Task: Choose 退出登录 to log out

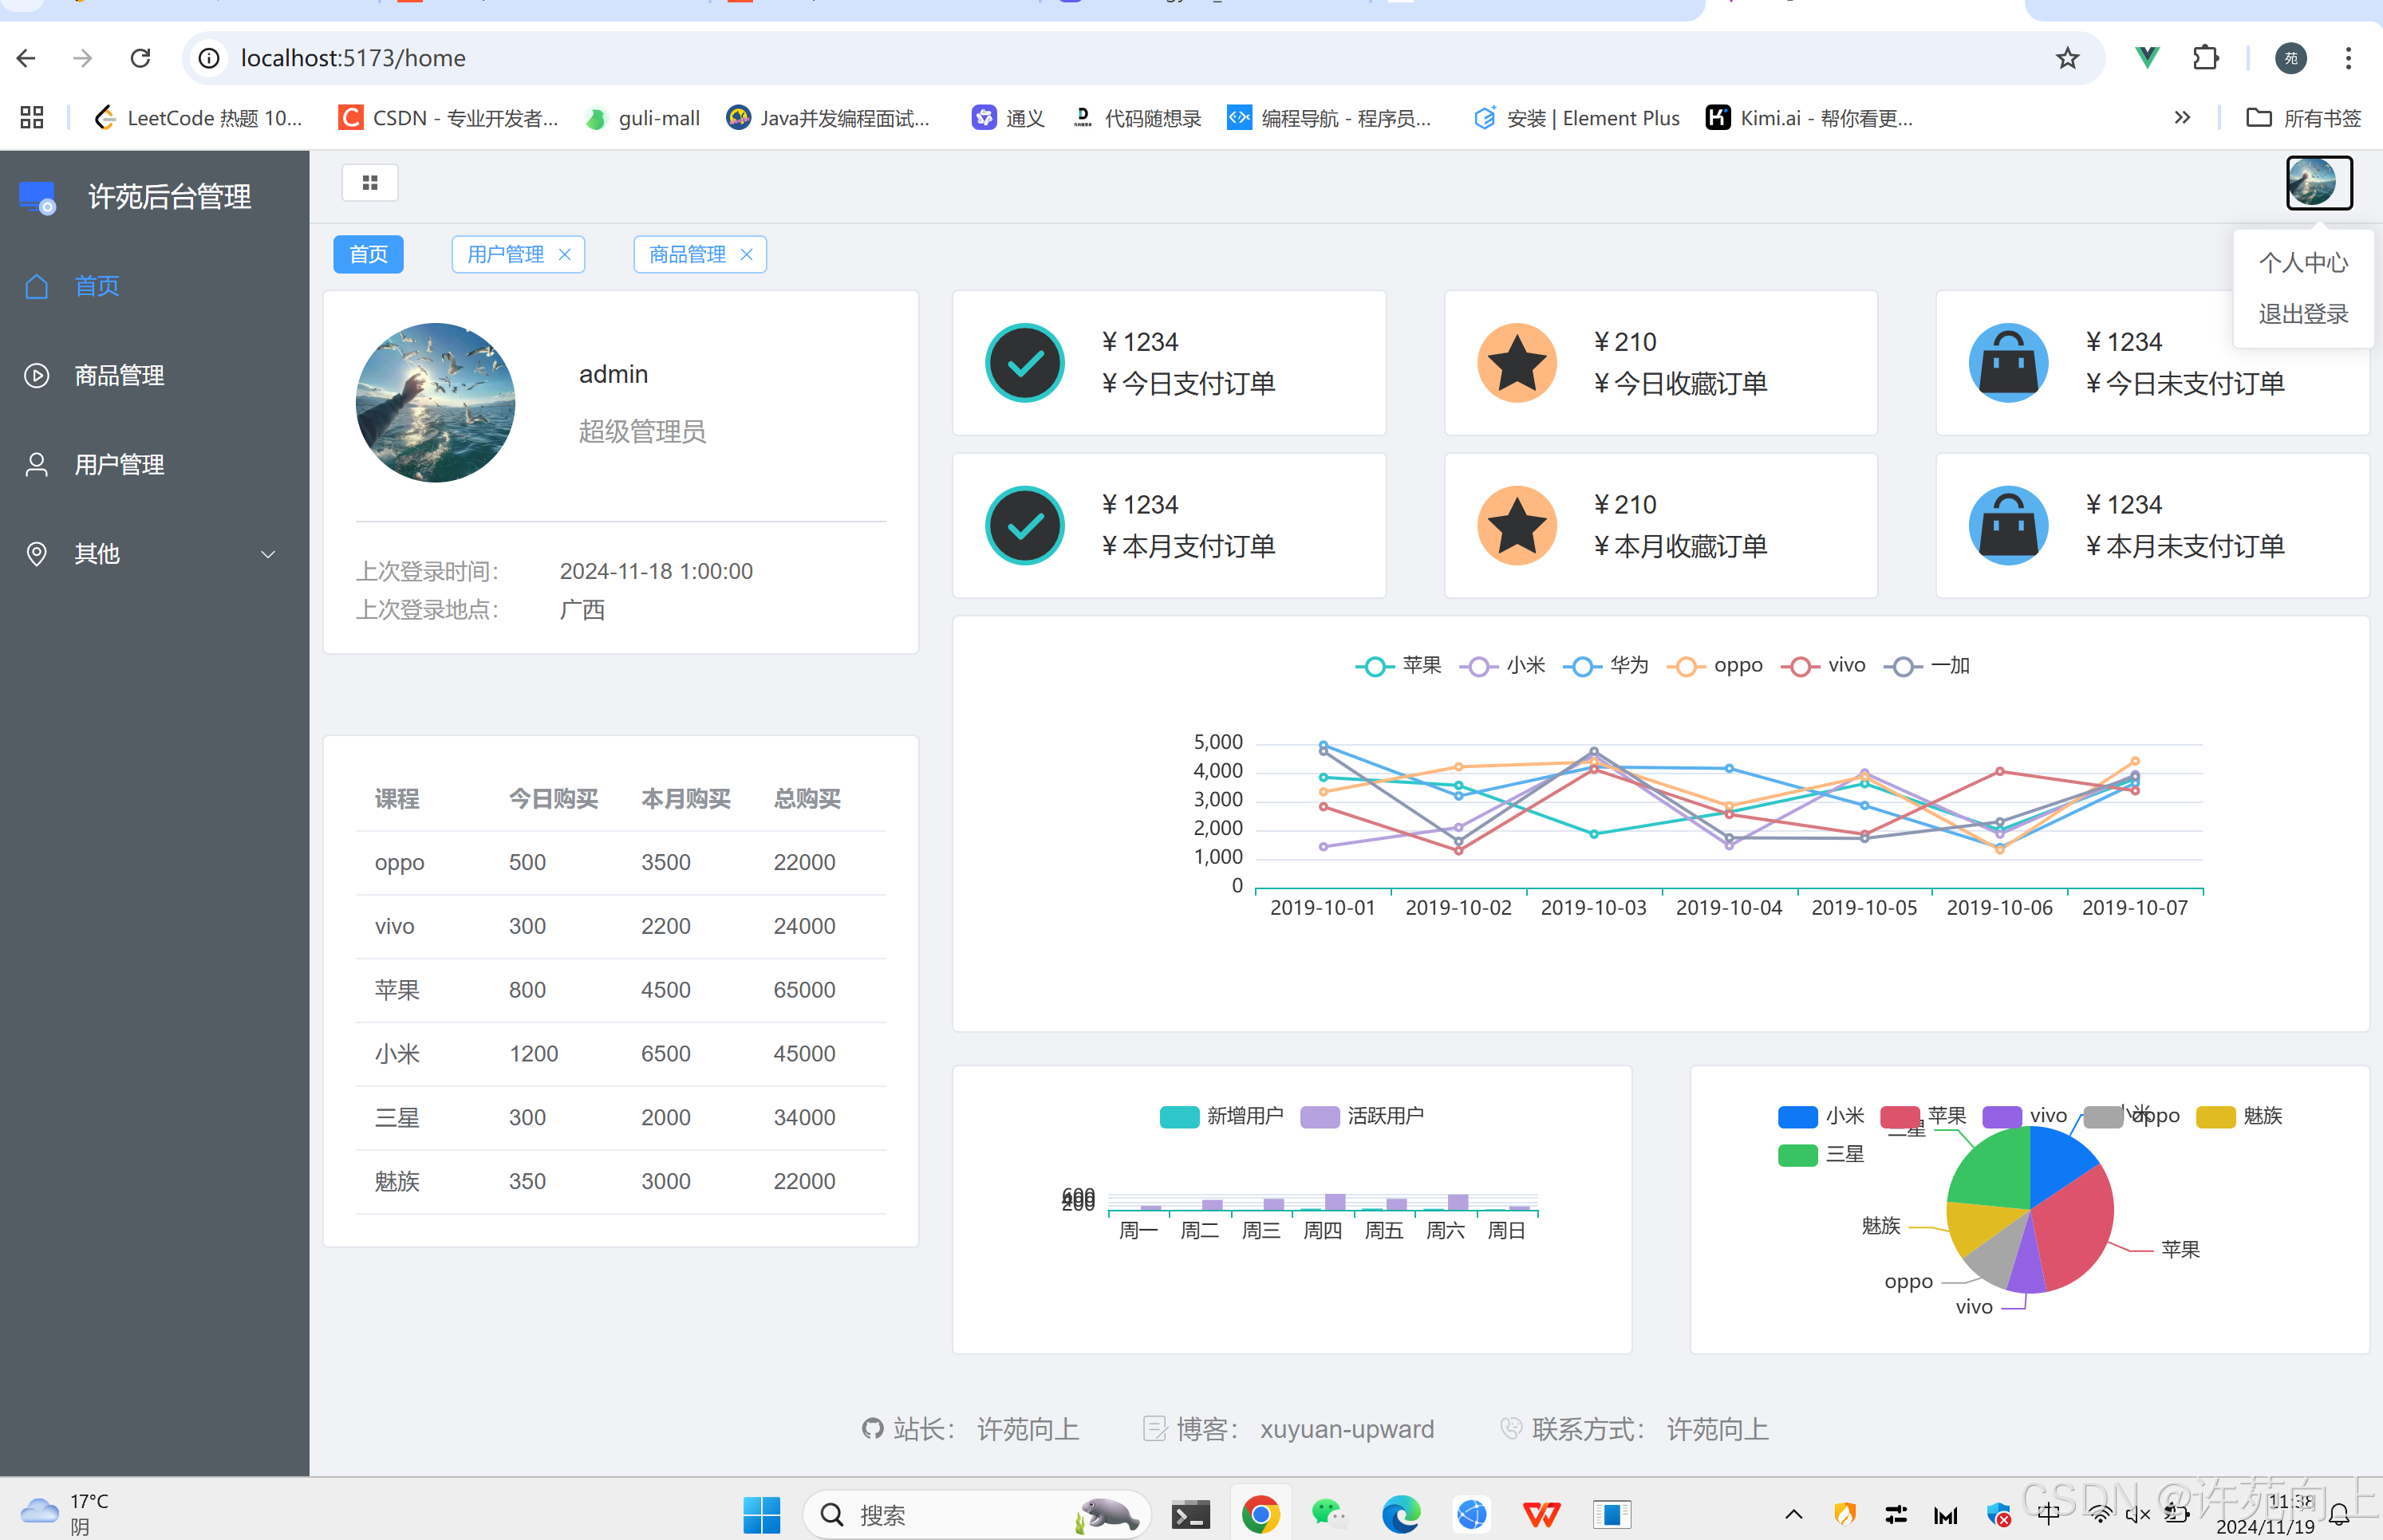Action: pos(2303,314)
